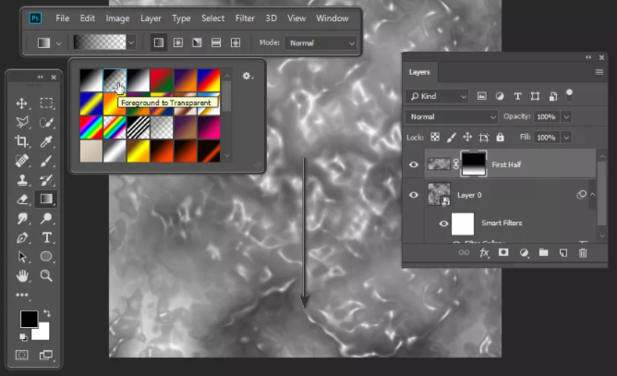
Task: Open Edit Toolbar three-dots menu
Action: coord(21,295)
